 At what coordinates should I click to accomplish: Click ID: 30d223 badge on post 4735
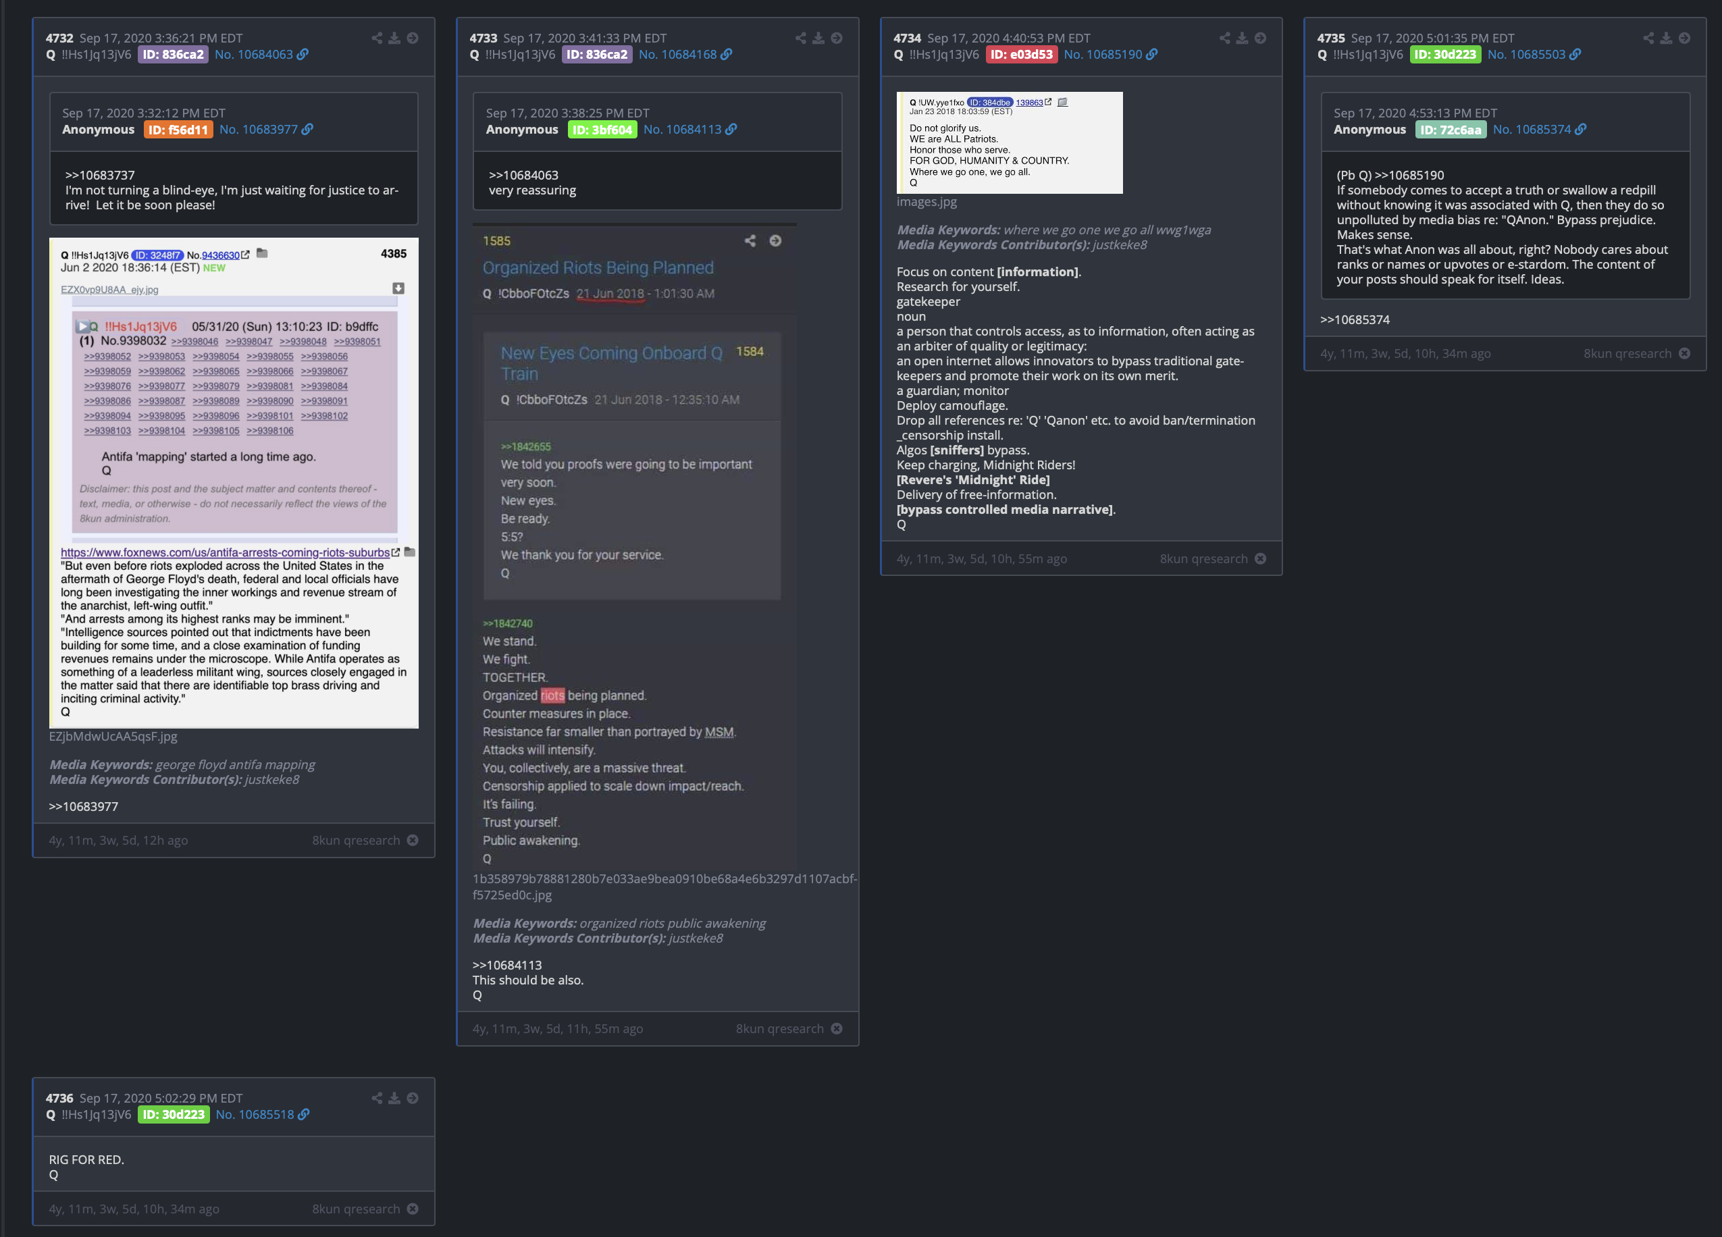[x=1445, y=55]
